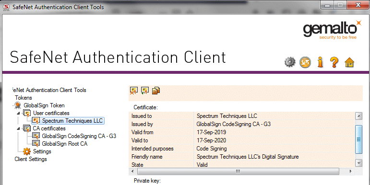The image size is (370, 185).
Task: Open CA certificates tree node
Action: tap(49, 128)
